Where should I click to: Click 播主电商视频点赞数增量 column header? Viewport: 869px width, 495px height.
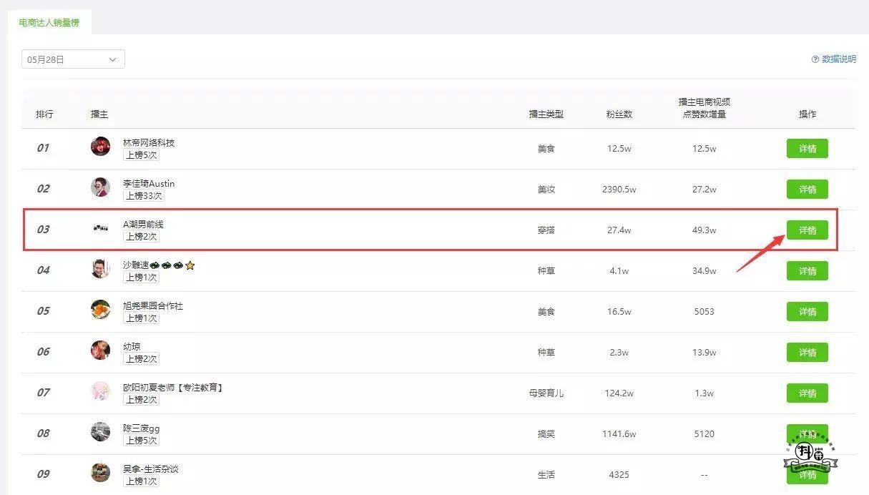point(704,108)
